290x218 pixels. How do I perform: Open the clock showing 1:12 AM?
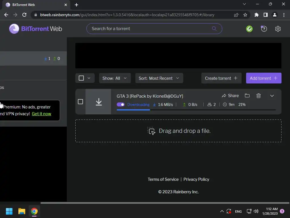point(270,211)
